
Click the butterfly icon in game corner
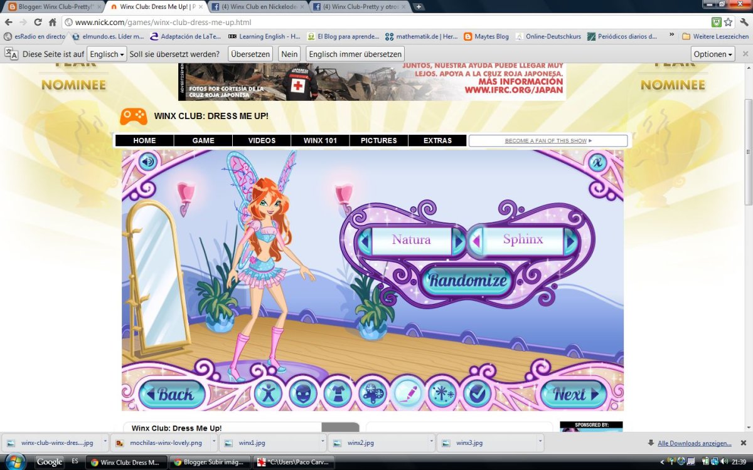[598, 162]
